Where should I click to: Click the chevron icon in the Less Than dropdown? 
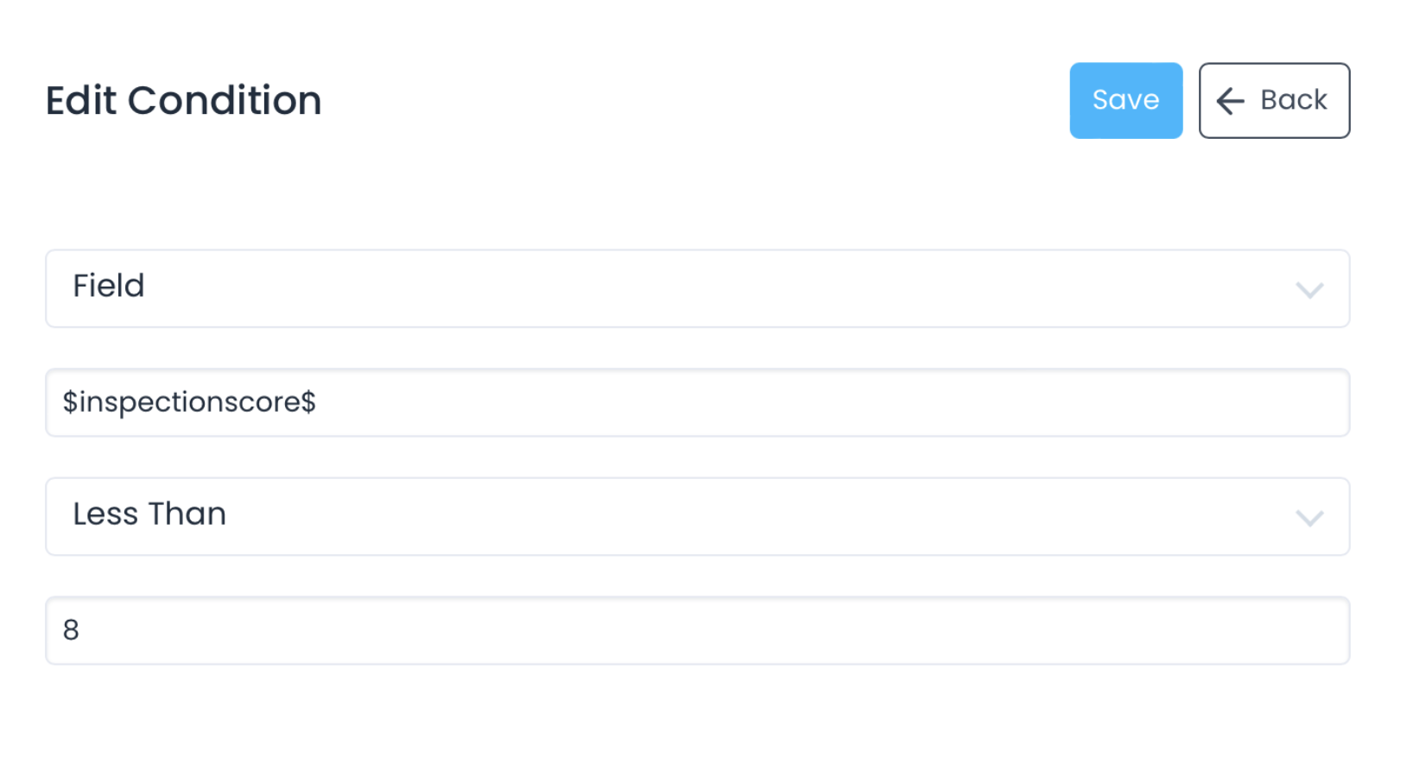tap(1309, 518)
